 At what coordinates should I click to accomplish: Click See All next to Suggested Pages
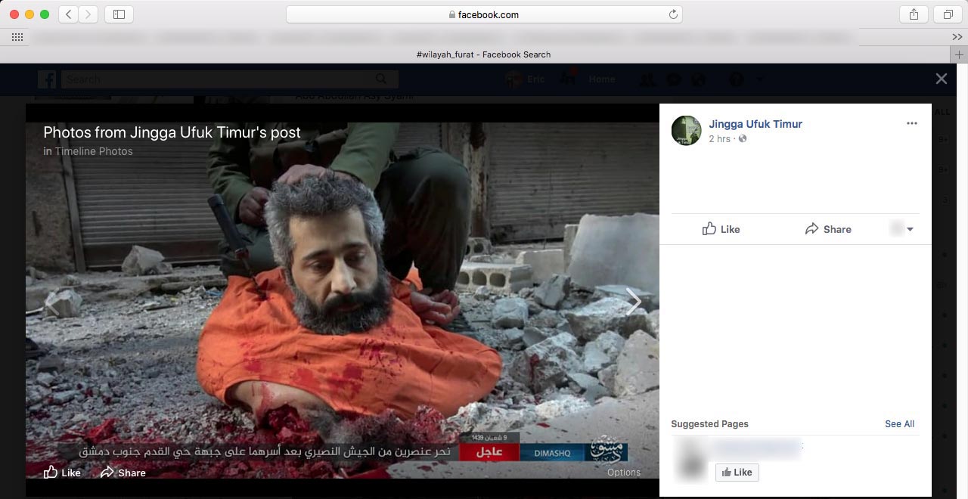pos(899,424)
